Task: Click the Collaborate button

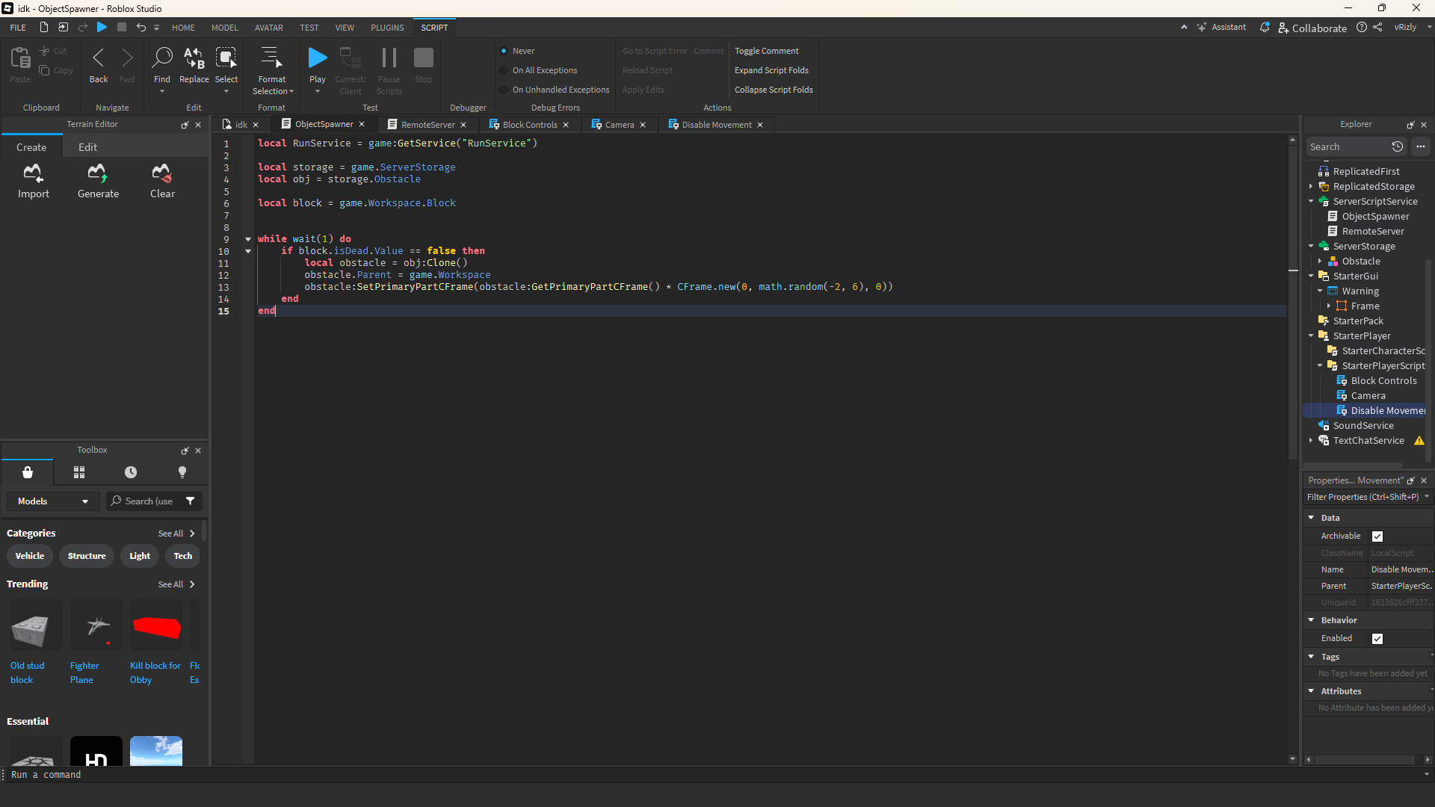Action: (1312, 28)
